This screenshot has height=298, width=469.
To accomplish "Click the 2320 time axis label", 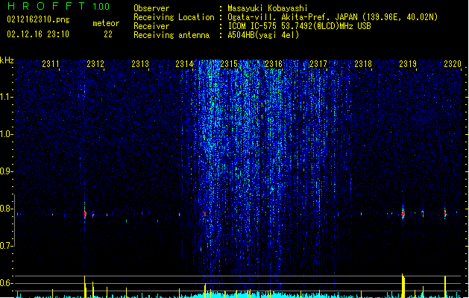I will tap(453, 63).
